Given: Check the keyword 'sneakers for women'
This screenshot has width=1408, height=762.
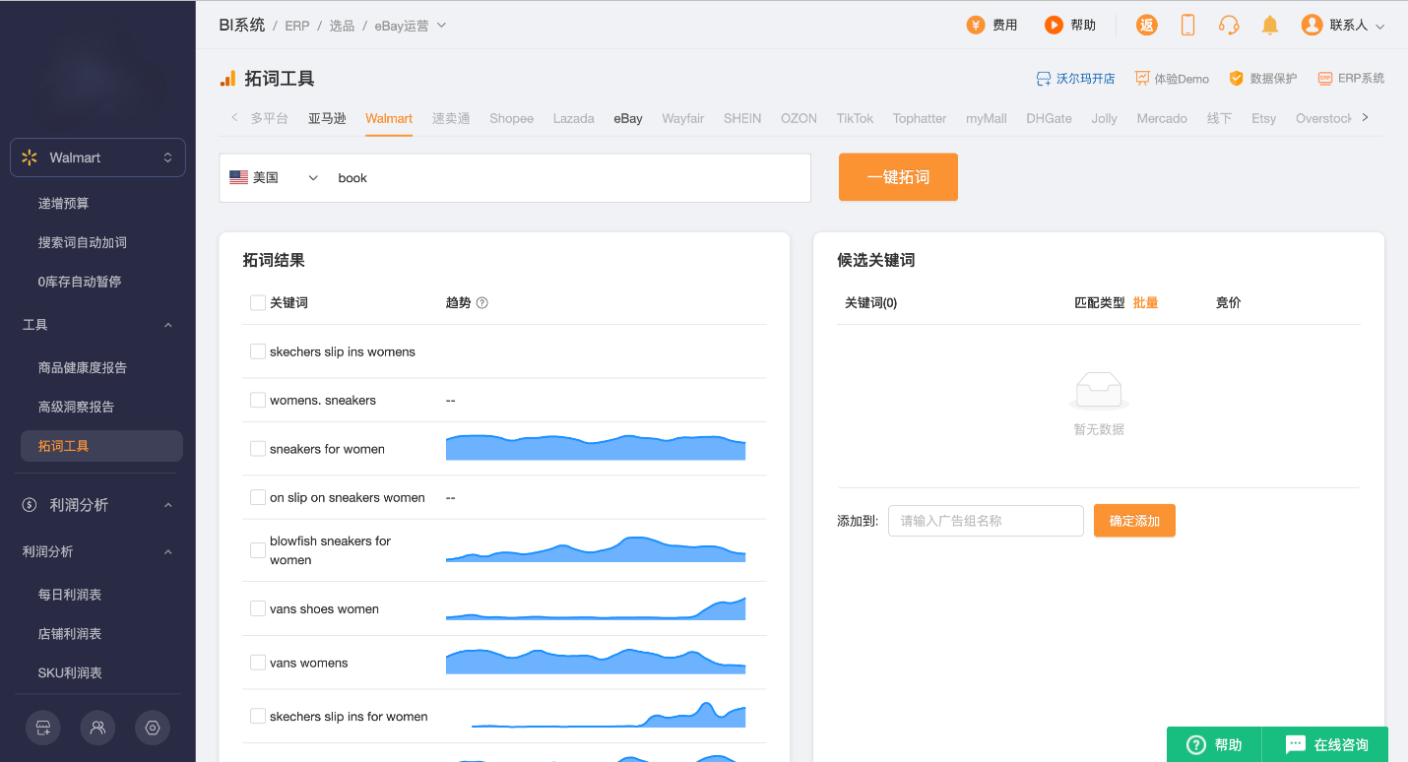Looking at the screenshot, I should point(257,448).
